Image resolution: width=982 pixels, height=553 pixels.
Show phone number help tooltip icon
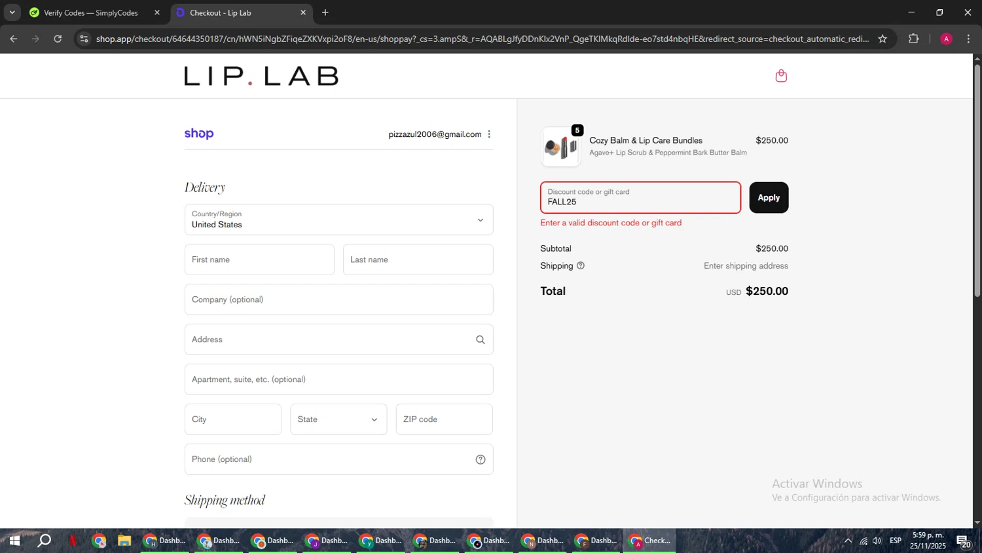point(481,459)
